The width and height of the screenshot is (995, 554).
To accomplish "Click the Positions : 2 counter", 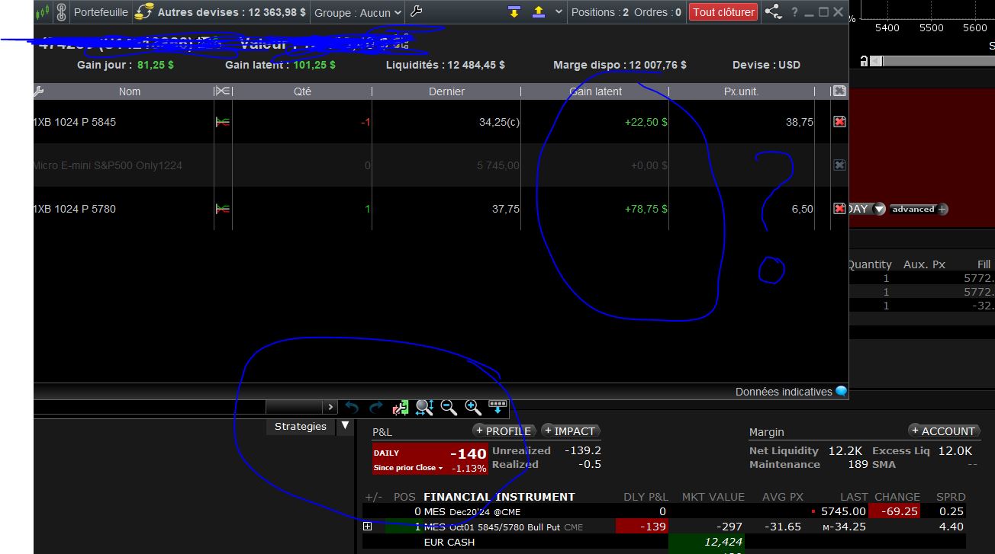I will [x=600, y=12].
